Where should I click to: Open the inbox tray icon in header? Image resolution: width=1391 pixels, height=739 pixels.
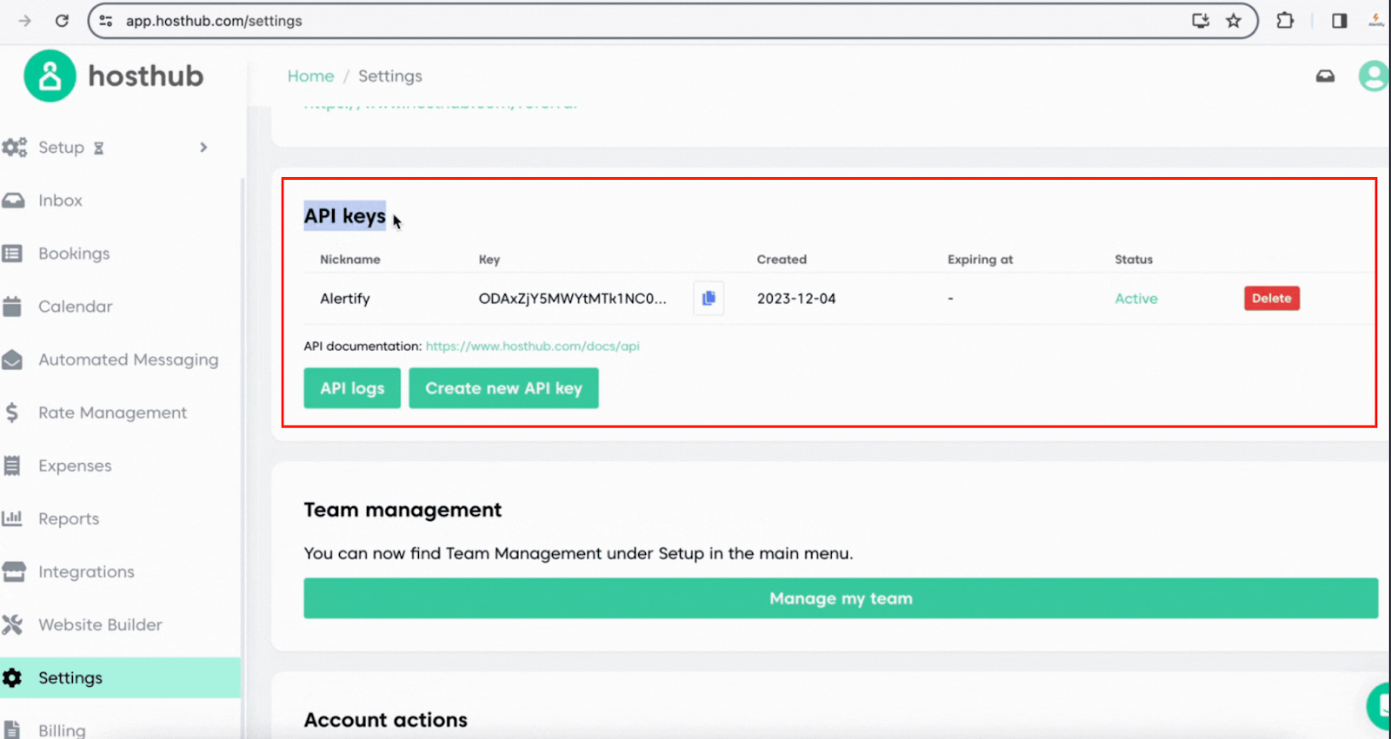(1325, 76)
